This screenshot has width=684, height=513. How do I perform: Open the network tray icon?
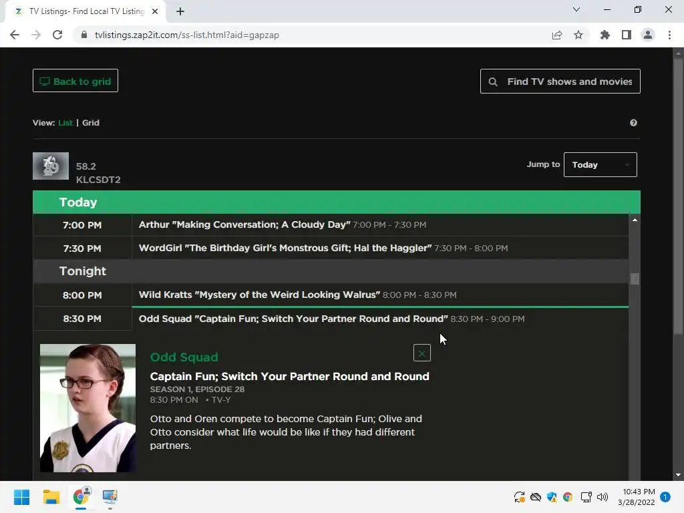coord(586,497)
